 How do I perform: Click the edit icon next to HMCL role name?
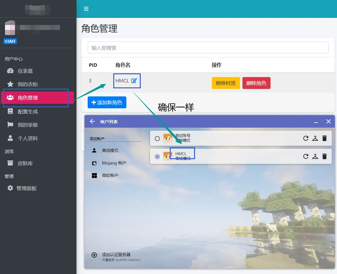coord(134,81)
